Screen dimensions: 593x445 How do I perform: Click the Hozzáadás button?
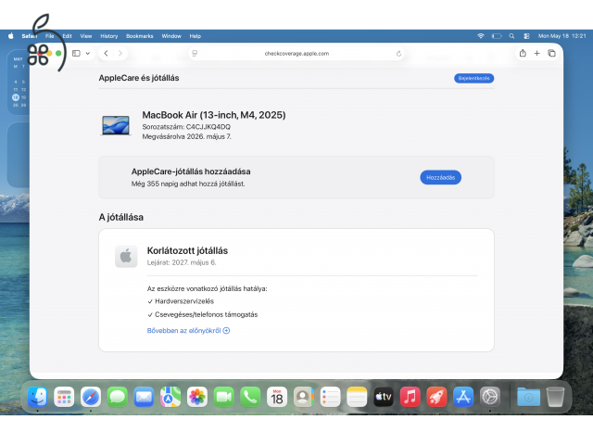click(x=441, y=177)
